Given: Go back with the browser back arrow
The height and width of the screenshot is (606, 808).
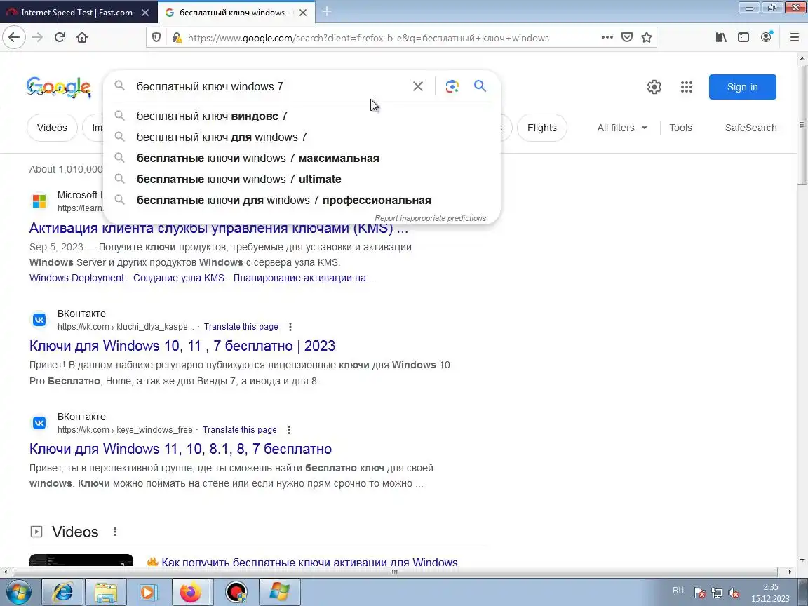Looking at the screenshot, I should point(14,38).
